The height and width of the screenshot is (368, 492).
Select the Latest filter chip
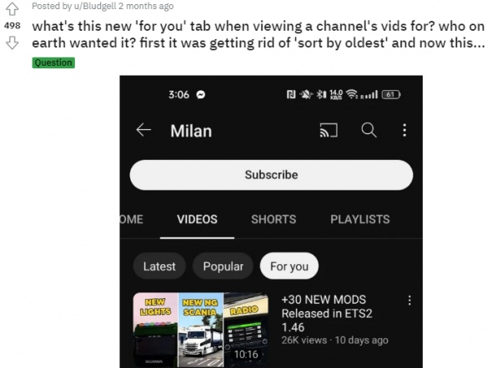[159, 266]
